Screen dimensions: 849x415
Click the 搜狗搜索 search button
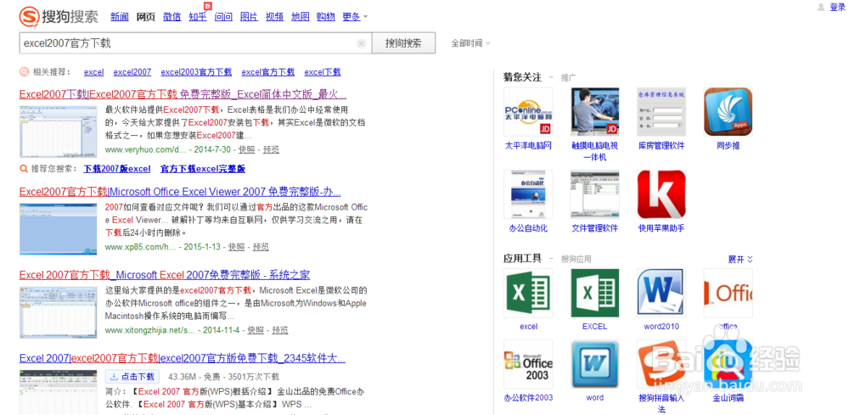point(403,43)
